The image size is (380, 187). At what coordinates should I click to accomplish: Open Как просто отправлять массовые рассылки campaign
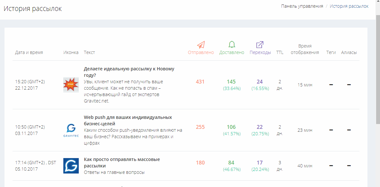tap(122, 163)
